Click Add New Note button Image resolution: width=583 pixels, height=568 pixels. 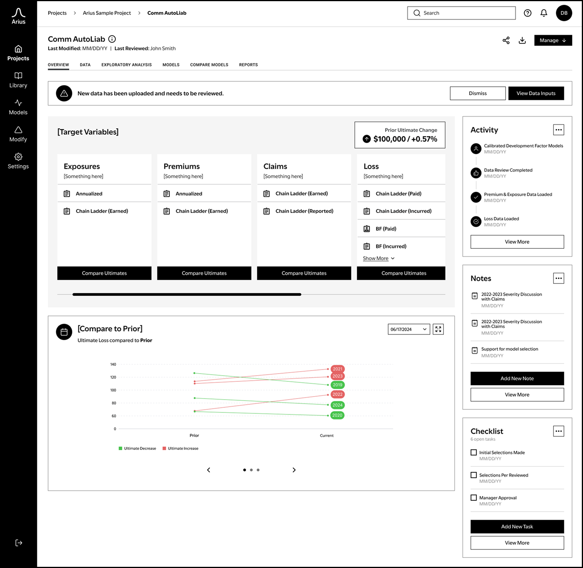coord(517,379)
